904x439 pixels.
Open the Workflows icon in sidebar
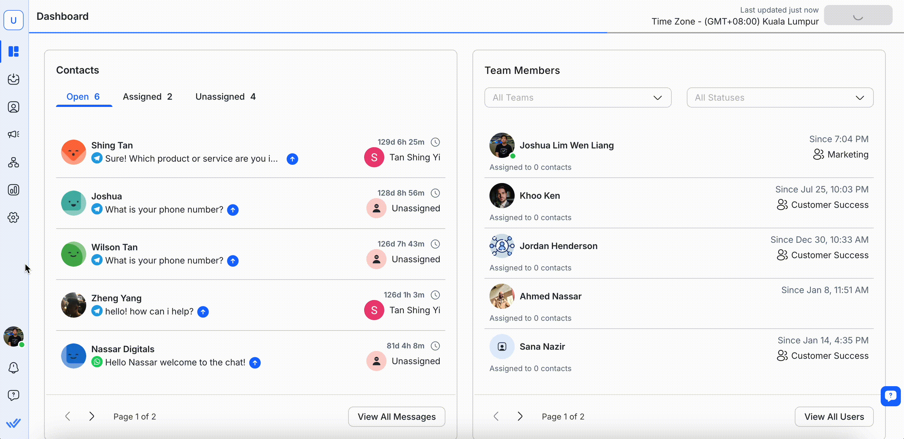pos(13,162)
